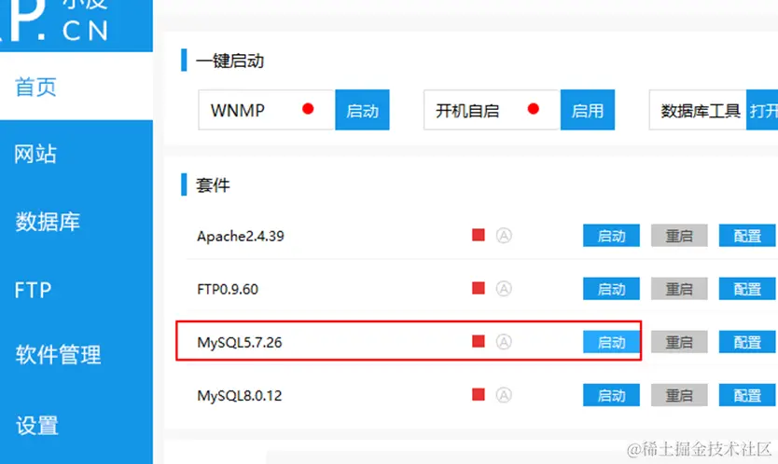This screenshot has height=464, width=778.
Task: Click FTP0.9.60 red stop status square
Action: pos(479,288)
